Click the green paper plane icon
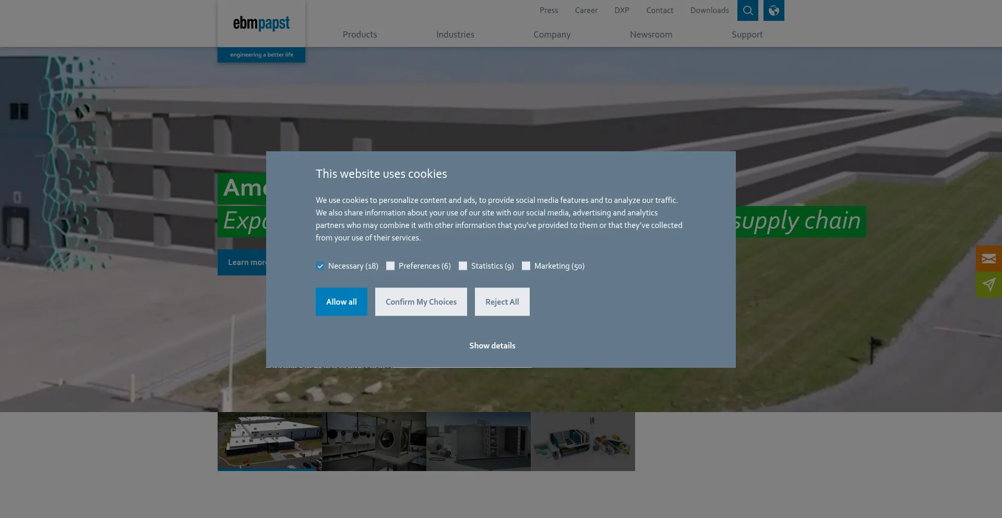Image resolution: width=1002 pixels, height=518 pixels. (989, 285)
